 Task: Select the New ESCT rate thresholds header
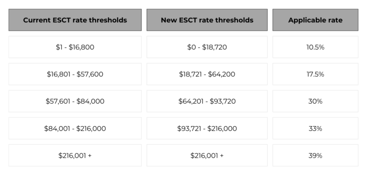pos(207,20)
